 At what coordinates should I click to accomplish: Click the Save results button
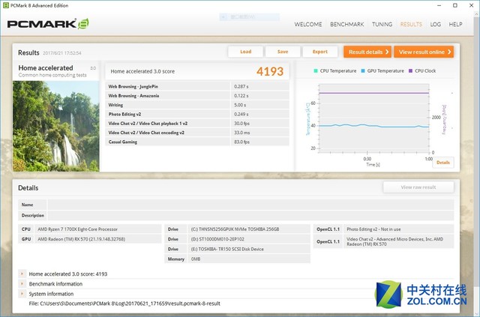coord(283,52)
